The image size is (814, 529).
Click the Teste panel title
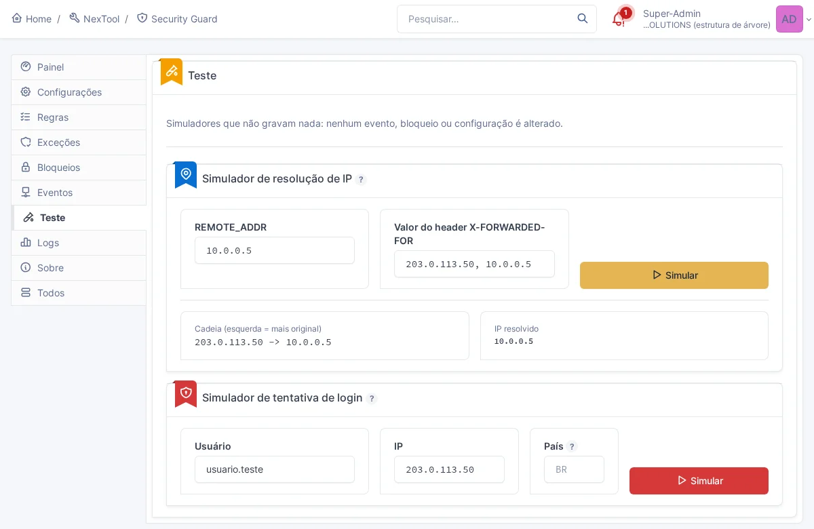(202, 75)
